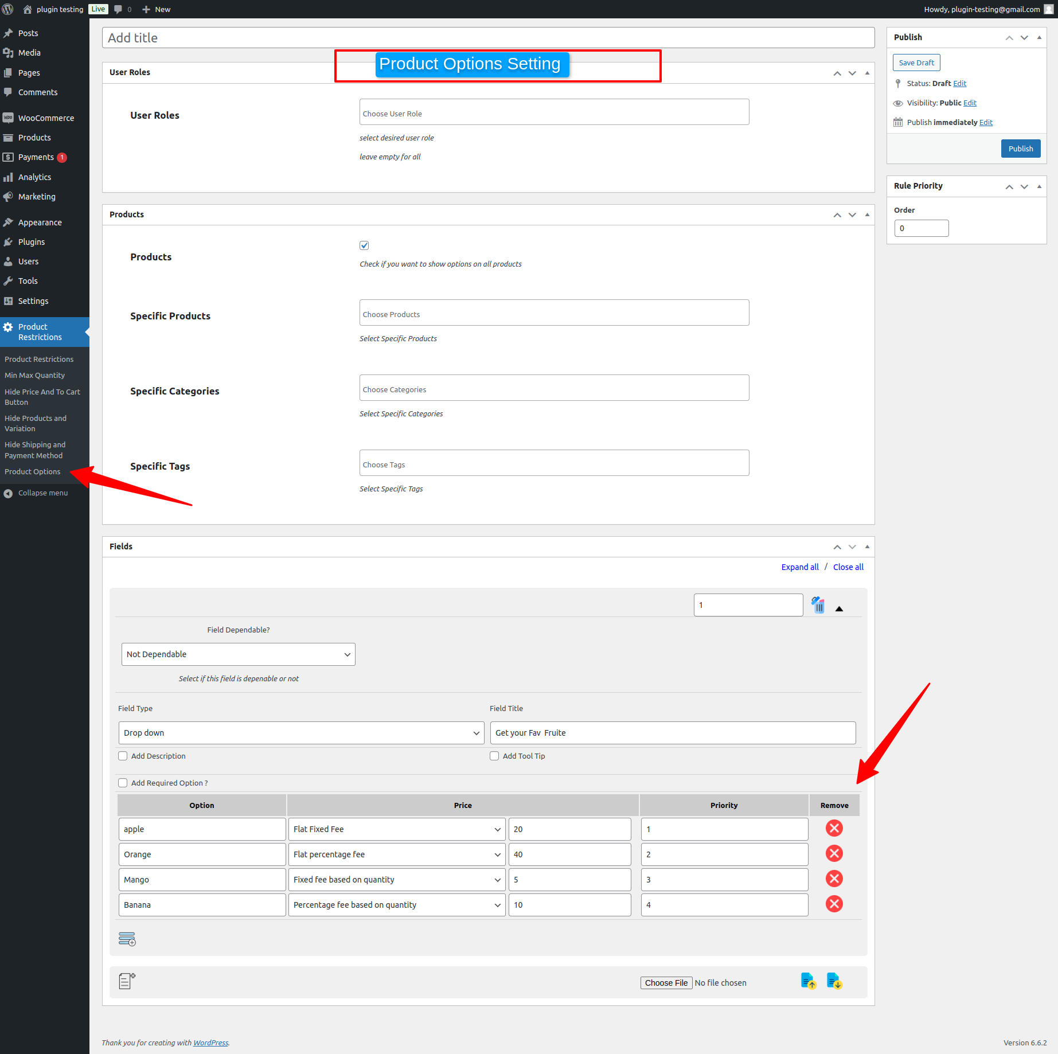
Task: Click the user avatar in admin bar
Action: pyautogui.click(x=1049, y=9)
